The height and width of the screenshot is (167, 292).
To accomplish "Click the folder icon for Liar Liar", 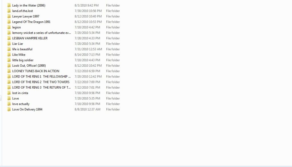I will point(9,44).
